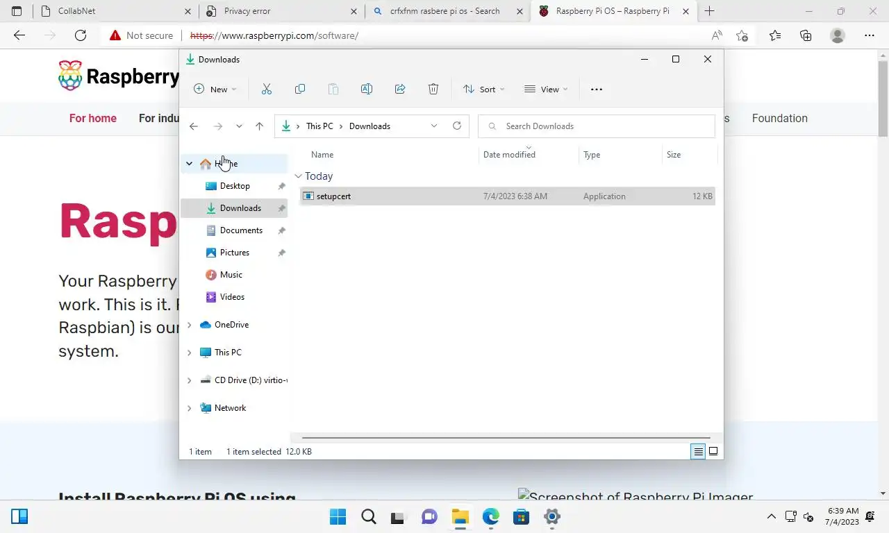Image resolution: width=889 pixels, height=533 pixels.
Task: Collapse the Home tree node
Action: (x=189, y=164)
